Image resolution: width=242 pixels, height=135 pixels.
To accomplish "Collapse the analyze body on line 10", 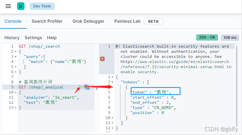I will coord(16,92).
